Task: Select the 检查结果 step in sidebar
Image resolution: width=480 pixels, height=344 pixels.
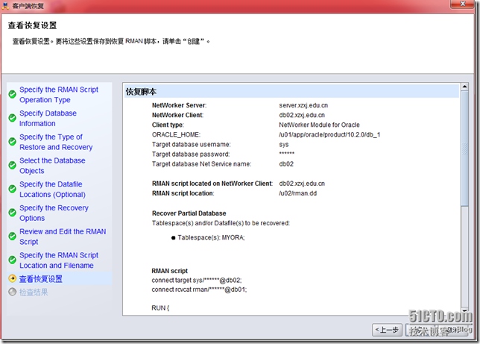Action: coord(34,293)
